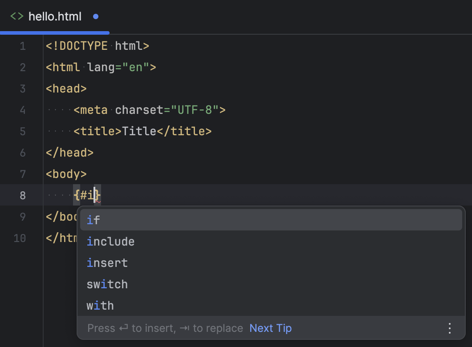
Task: Choose "include" from the autocomplete list
Action: (110, 241)
